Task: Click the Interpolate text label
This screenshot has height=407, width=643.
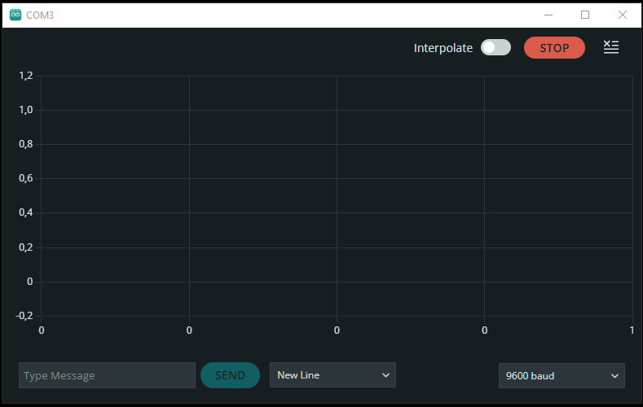Action: pos(443,48)
